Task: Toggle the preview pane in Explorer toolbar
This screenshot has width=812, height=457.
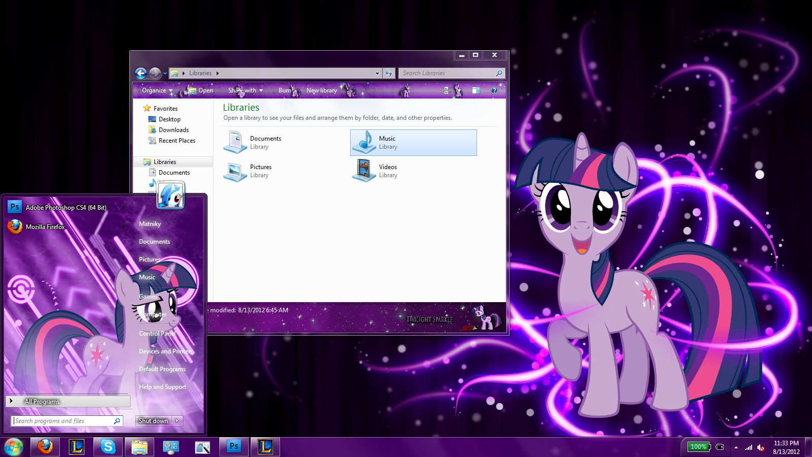Action: 476,90
